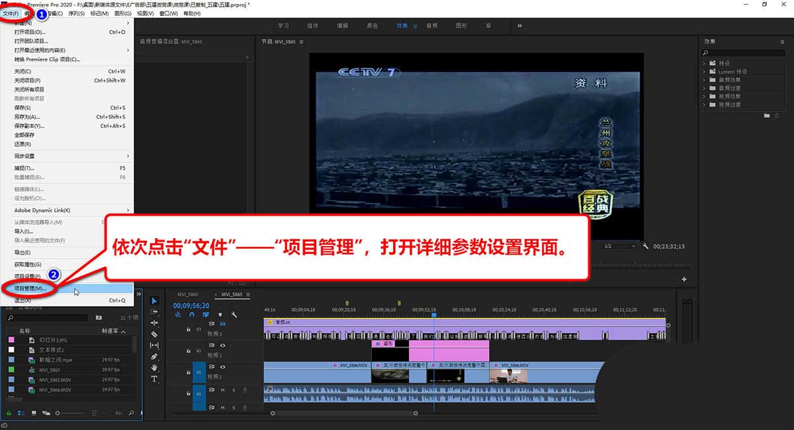This screenshot has width=794, height=430.
Task: Toggle linked selection in timeline
Action: [x=206, y=315]
